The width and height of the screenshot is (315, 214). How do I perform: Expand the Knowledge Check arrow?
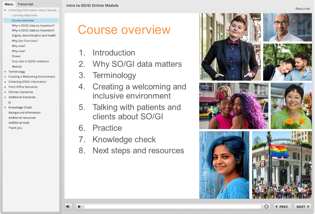[5, 107]
